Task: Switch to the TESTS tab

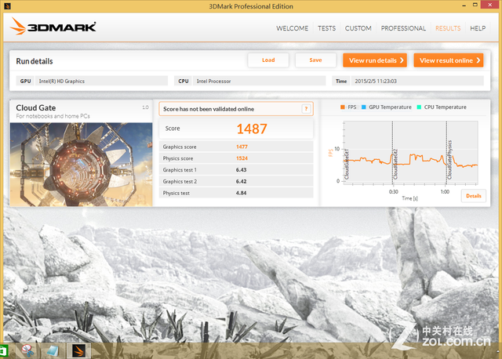Action: click(x=326, y=28)
